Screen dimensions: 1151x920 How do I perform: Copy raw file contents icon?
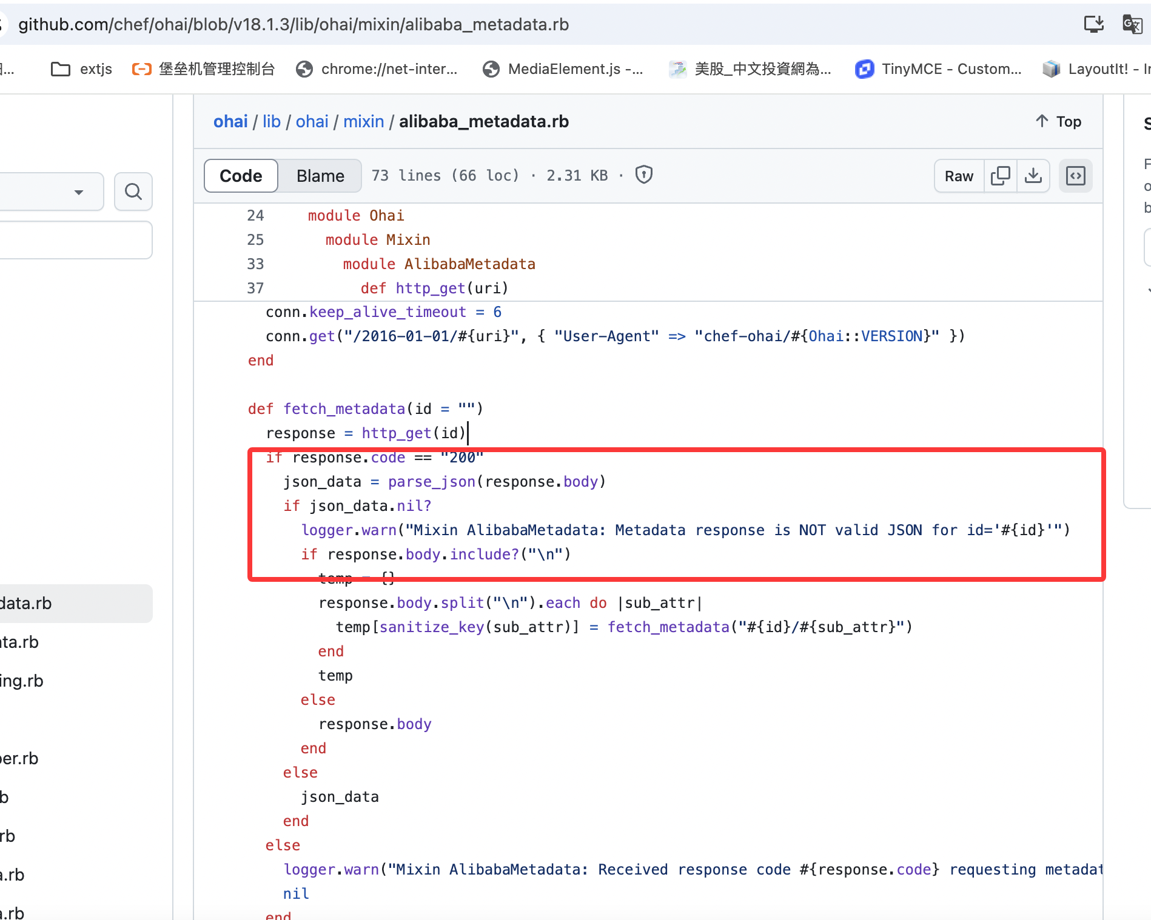(1000, 176)
